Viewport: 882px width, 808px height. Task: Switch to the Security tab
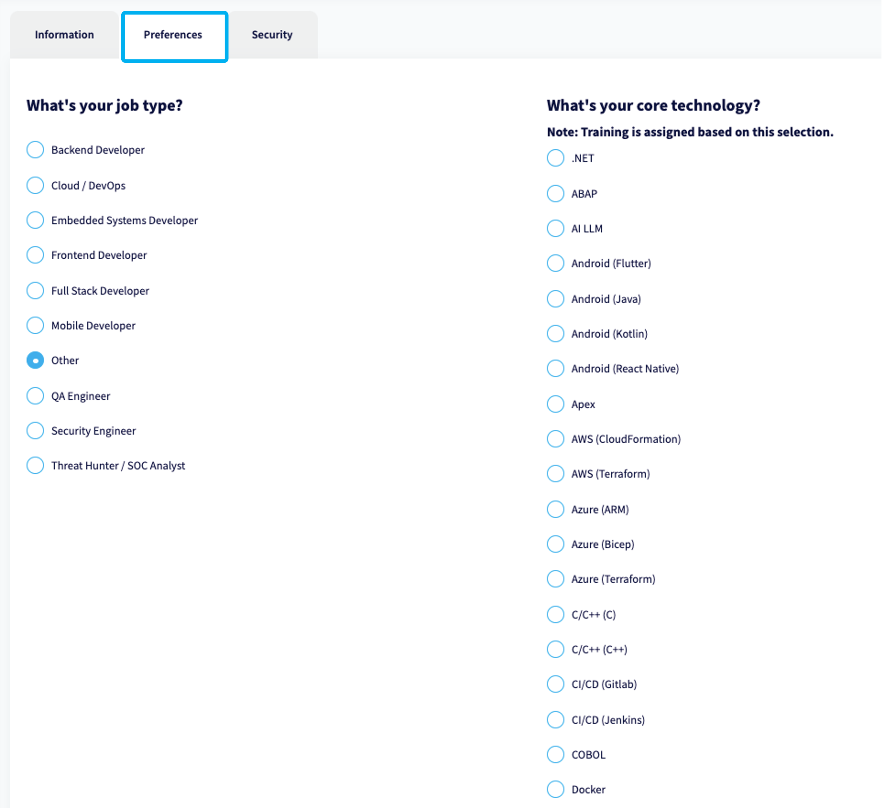click(272, 35)
